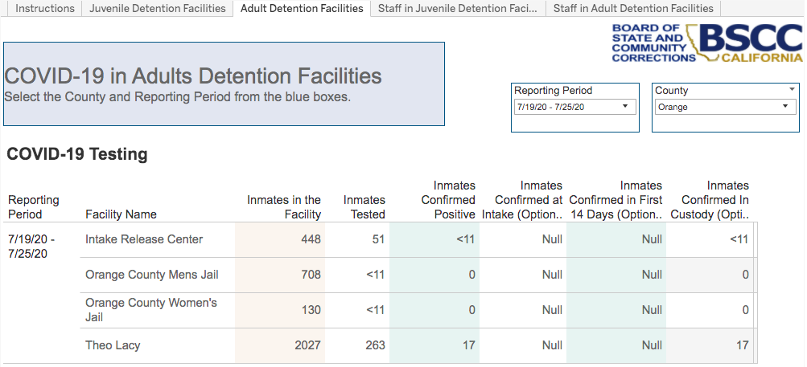The image size is (807, 367).
Task: Click the Orange County Women's Jail label
Action: coord(151,310)
